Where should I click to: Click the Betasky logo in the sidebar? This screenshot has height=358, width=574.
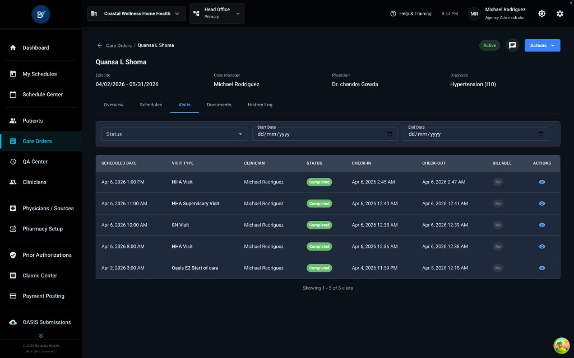pos(41,14)
